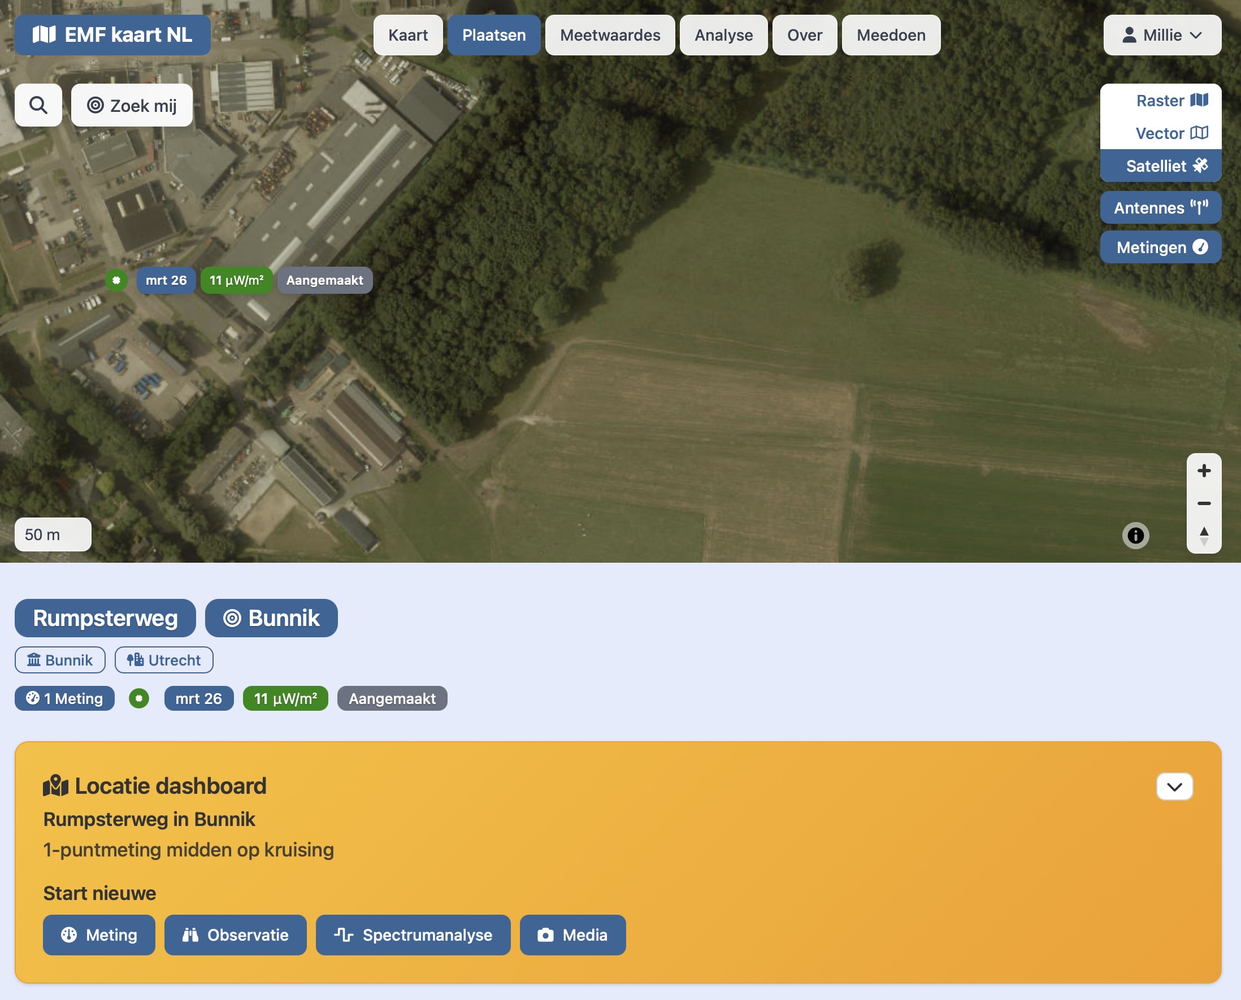This screenshot has width=1241, height=1000.
Task: Start a new Spectrumanalyse
Action: click(x=413, y=934)
